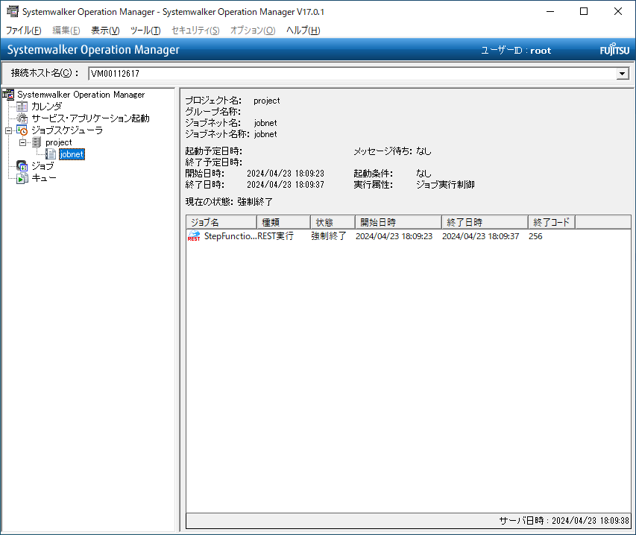
Task: Click the ジョブスケジューラ clock icon
Action: tap(22, 130)
